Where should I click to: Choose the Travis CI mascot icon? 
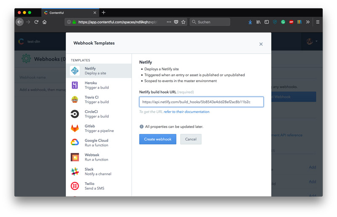pyautogui.click(x=75, y=99)
